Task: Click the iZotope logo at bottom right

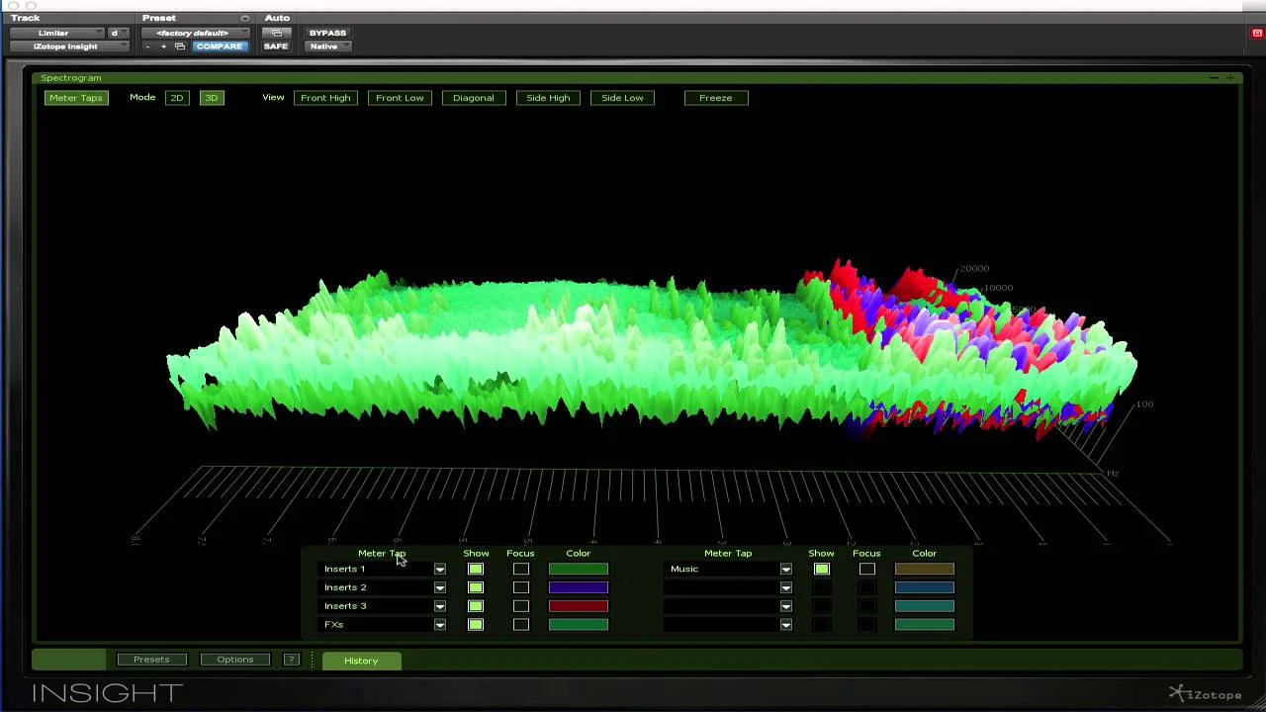Action: tap(1205, 693)
